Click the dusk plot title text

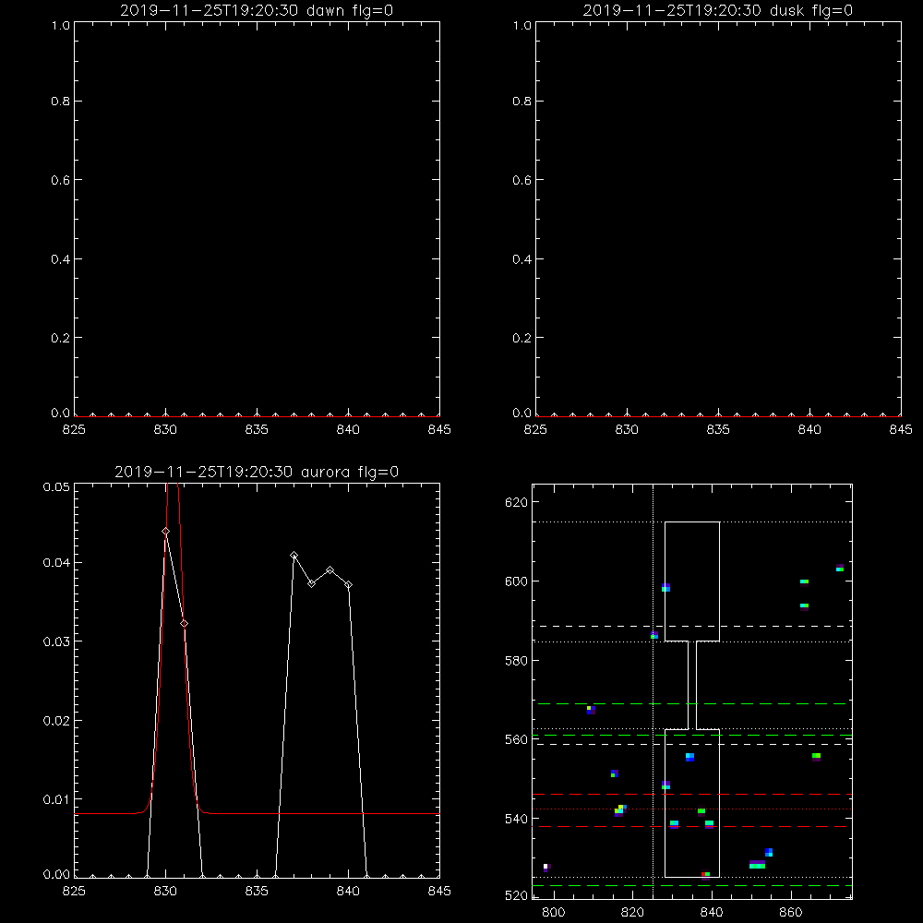(x=718, y=10)
